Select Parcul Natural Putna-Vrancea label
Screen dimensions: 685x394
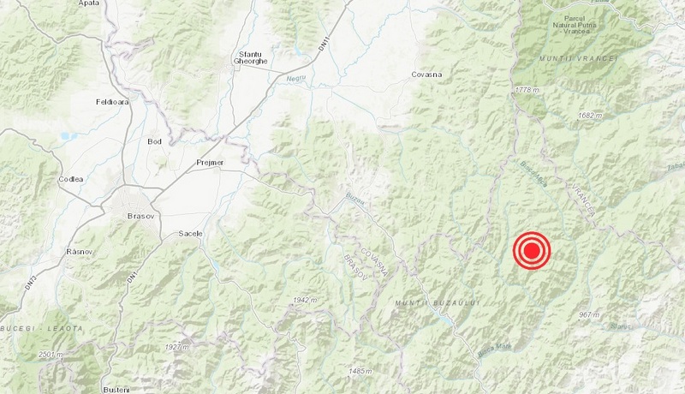coord(574,25)
